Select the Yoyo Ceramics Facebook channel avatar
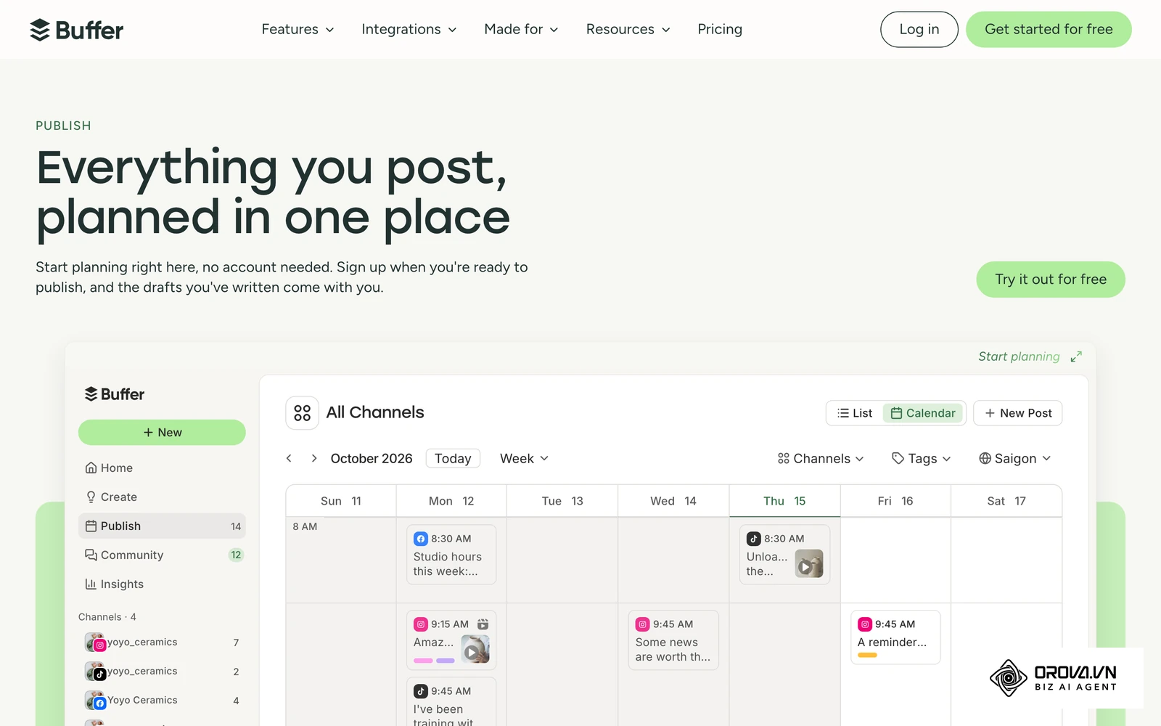Viewport: 1161px width, 726px height. pyautogui.click(x=95, y=701)
